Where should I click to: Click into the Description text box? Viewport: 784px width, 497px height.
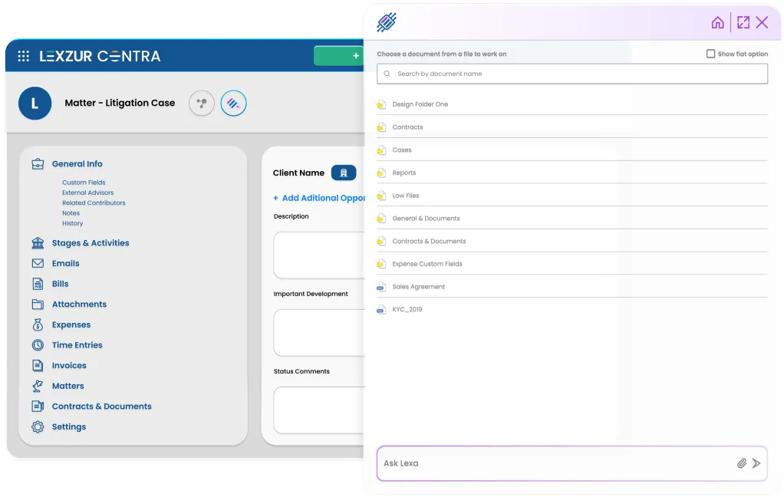(319, 255)
